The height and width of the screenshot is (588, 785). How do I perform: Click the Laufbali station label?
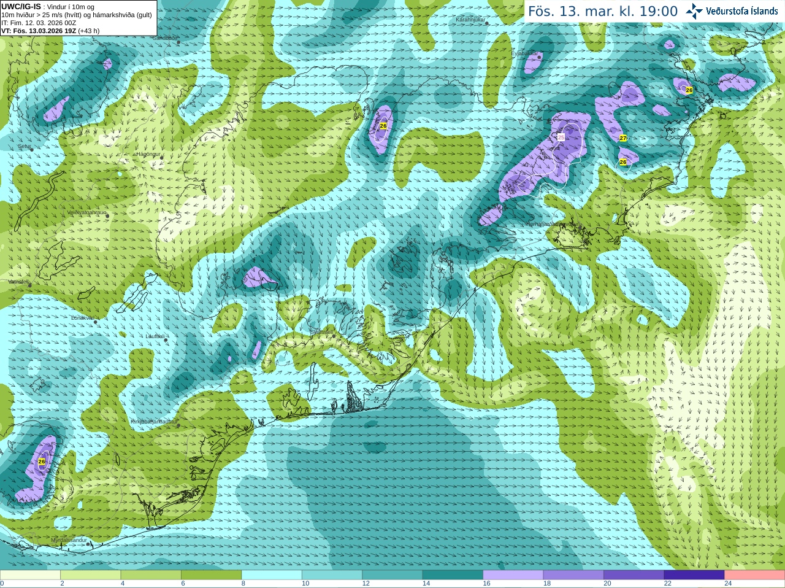tap(155, 336)
